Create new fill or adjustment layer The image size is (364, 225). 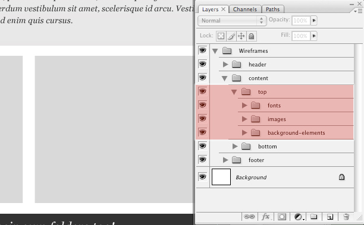tap(299, 217)
